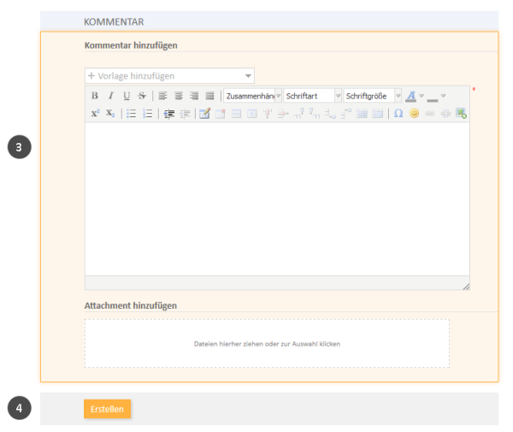Open the Schriftgröße size dropdown
Viewport: 513px width, 432px height.
372,96
